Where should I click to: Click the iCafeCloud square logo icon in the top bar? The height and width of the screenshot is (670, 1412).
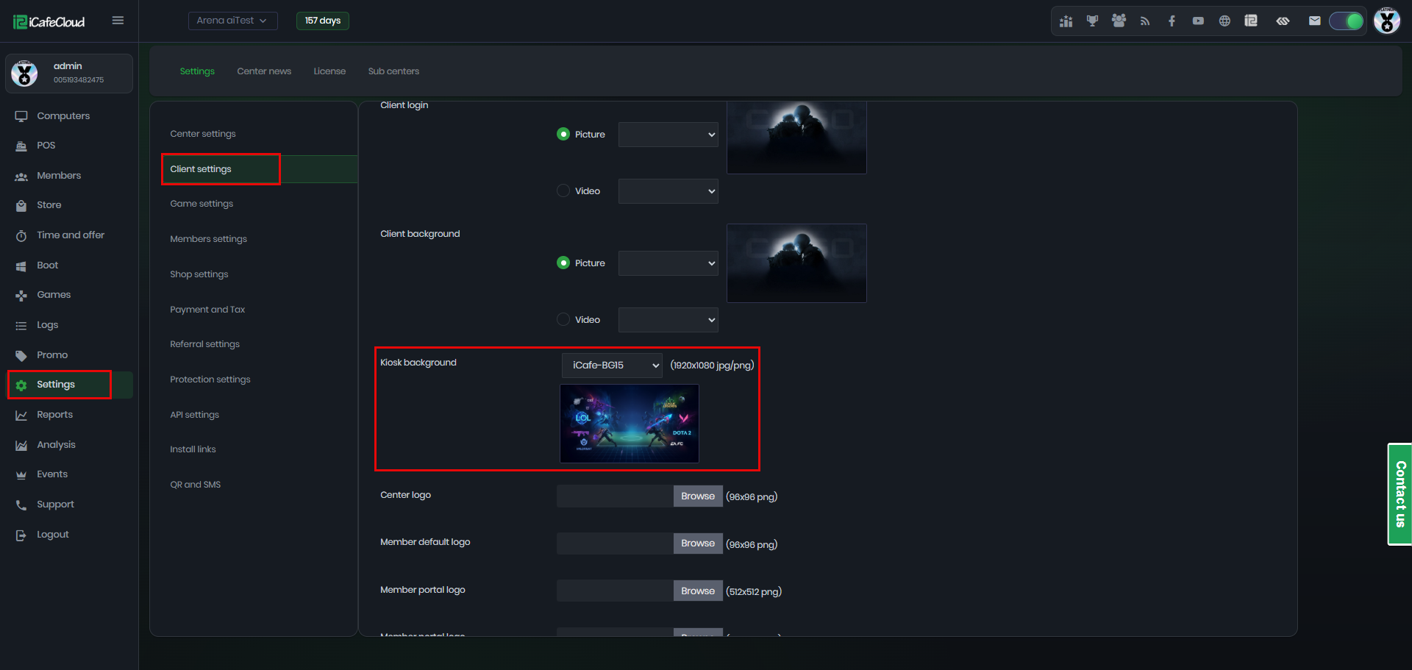[x=1251, y=21]
